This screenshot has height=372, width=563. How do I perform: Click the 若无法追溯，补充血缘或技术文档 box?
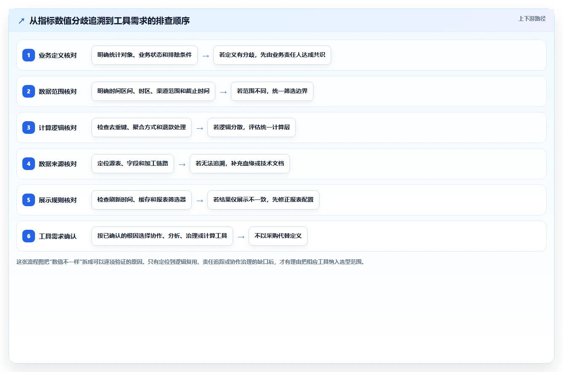coord(240,164)
